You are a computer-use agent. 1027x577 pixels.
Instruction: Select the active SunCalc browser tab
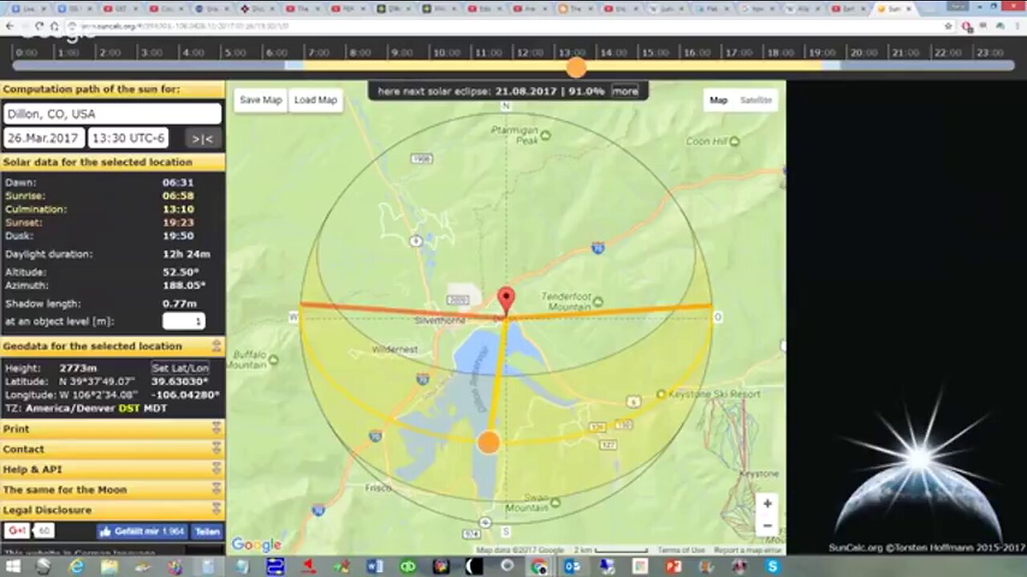(x=893, y=9)
